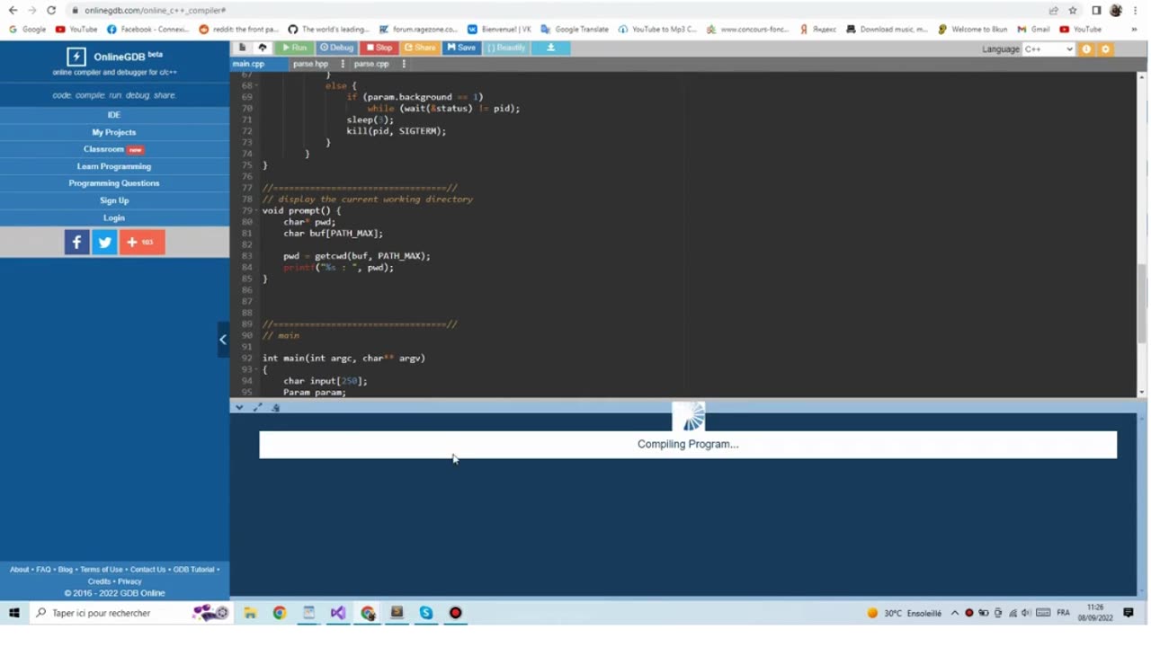Click the taskbar search box
Viewport: 1151px width, 647px height.
coord(129,613)
